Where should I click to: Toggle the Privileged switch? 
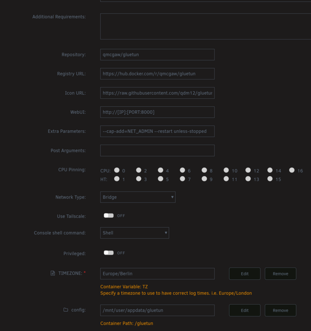(109, 253)
